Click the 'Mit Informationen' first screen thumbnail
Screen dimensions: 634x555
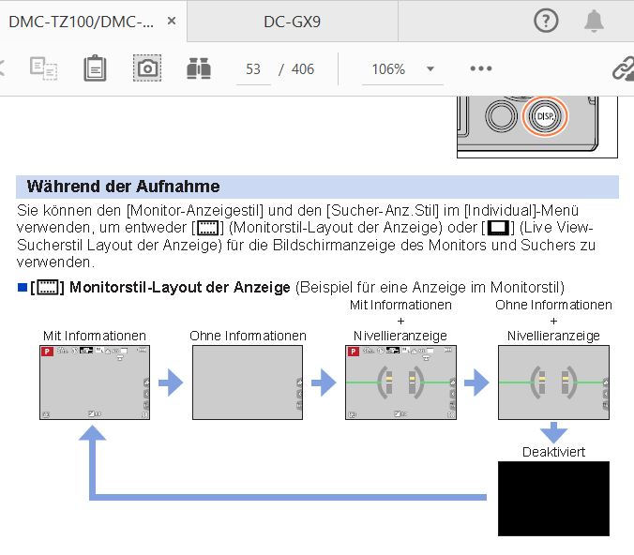click(93, 382)
